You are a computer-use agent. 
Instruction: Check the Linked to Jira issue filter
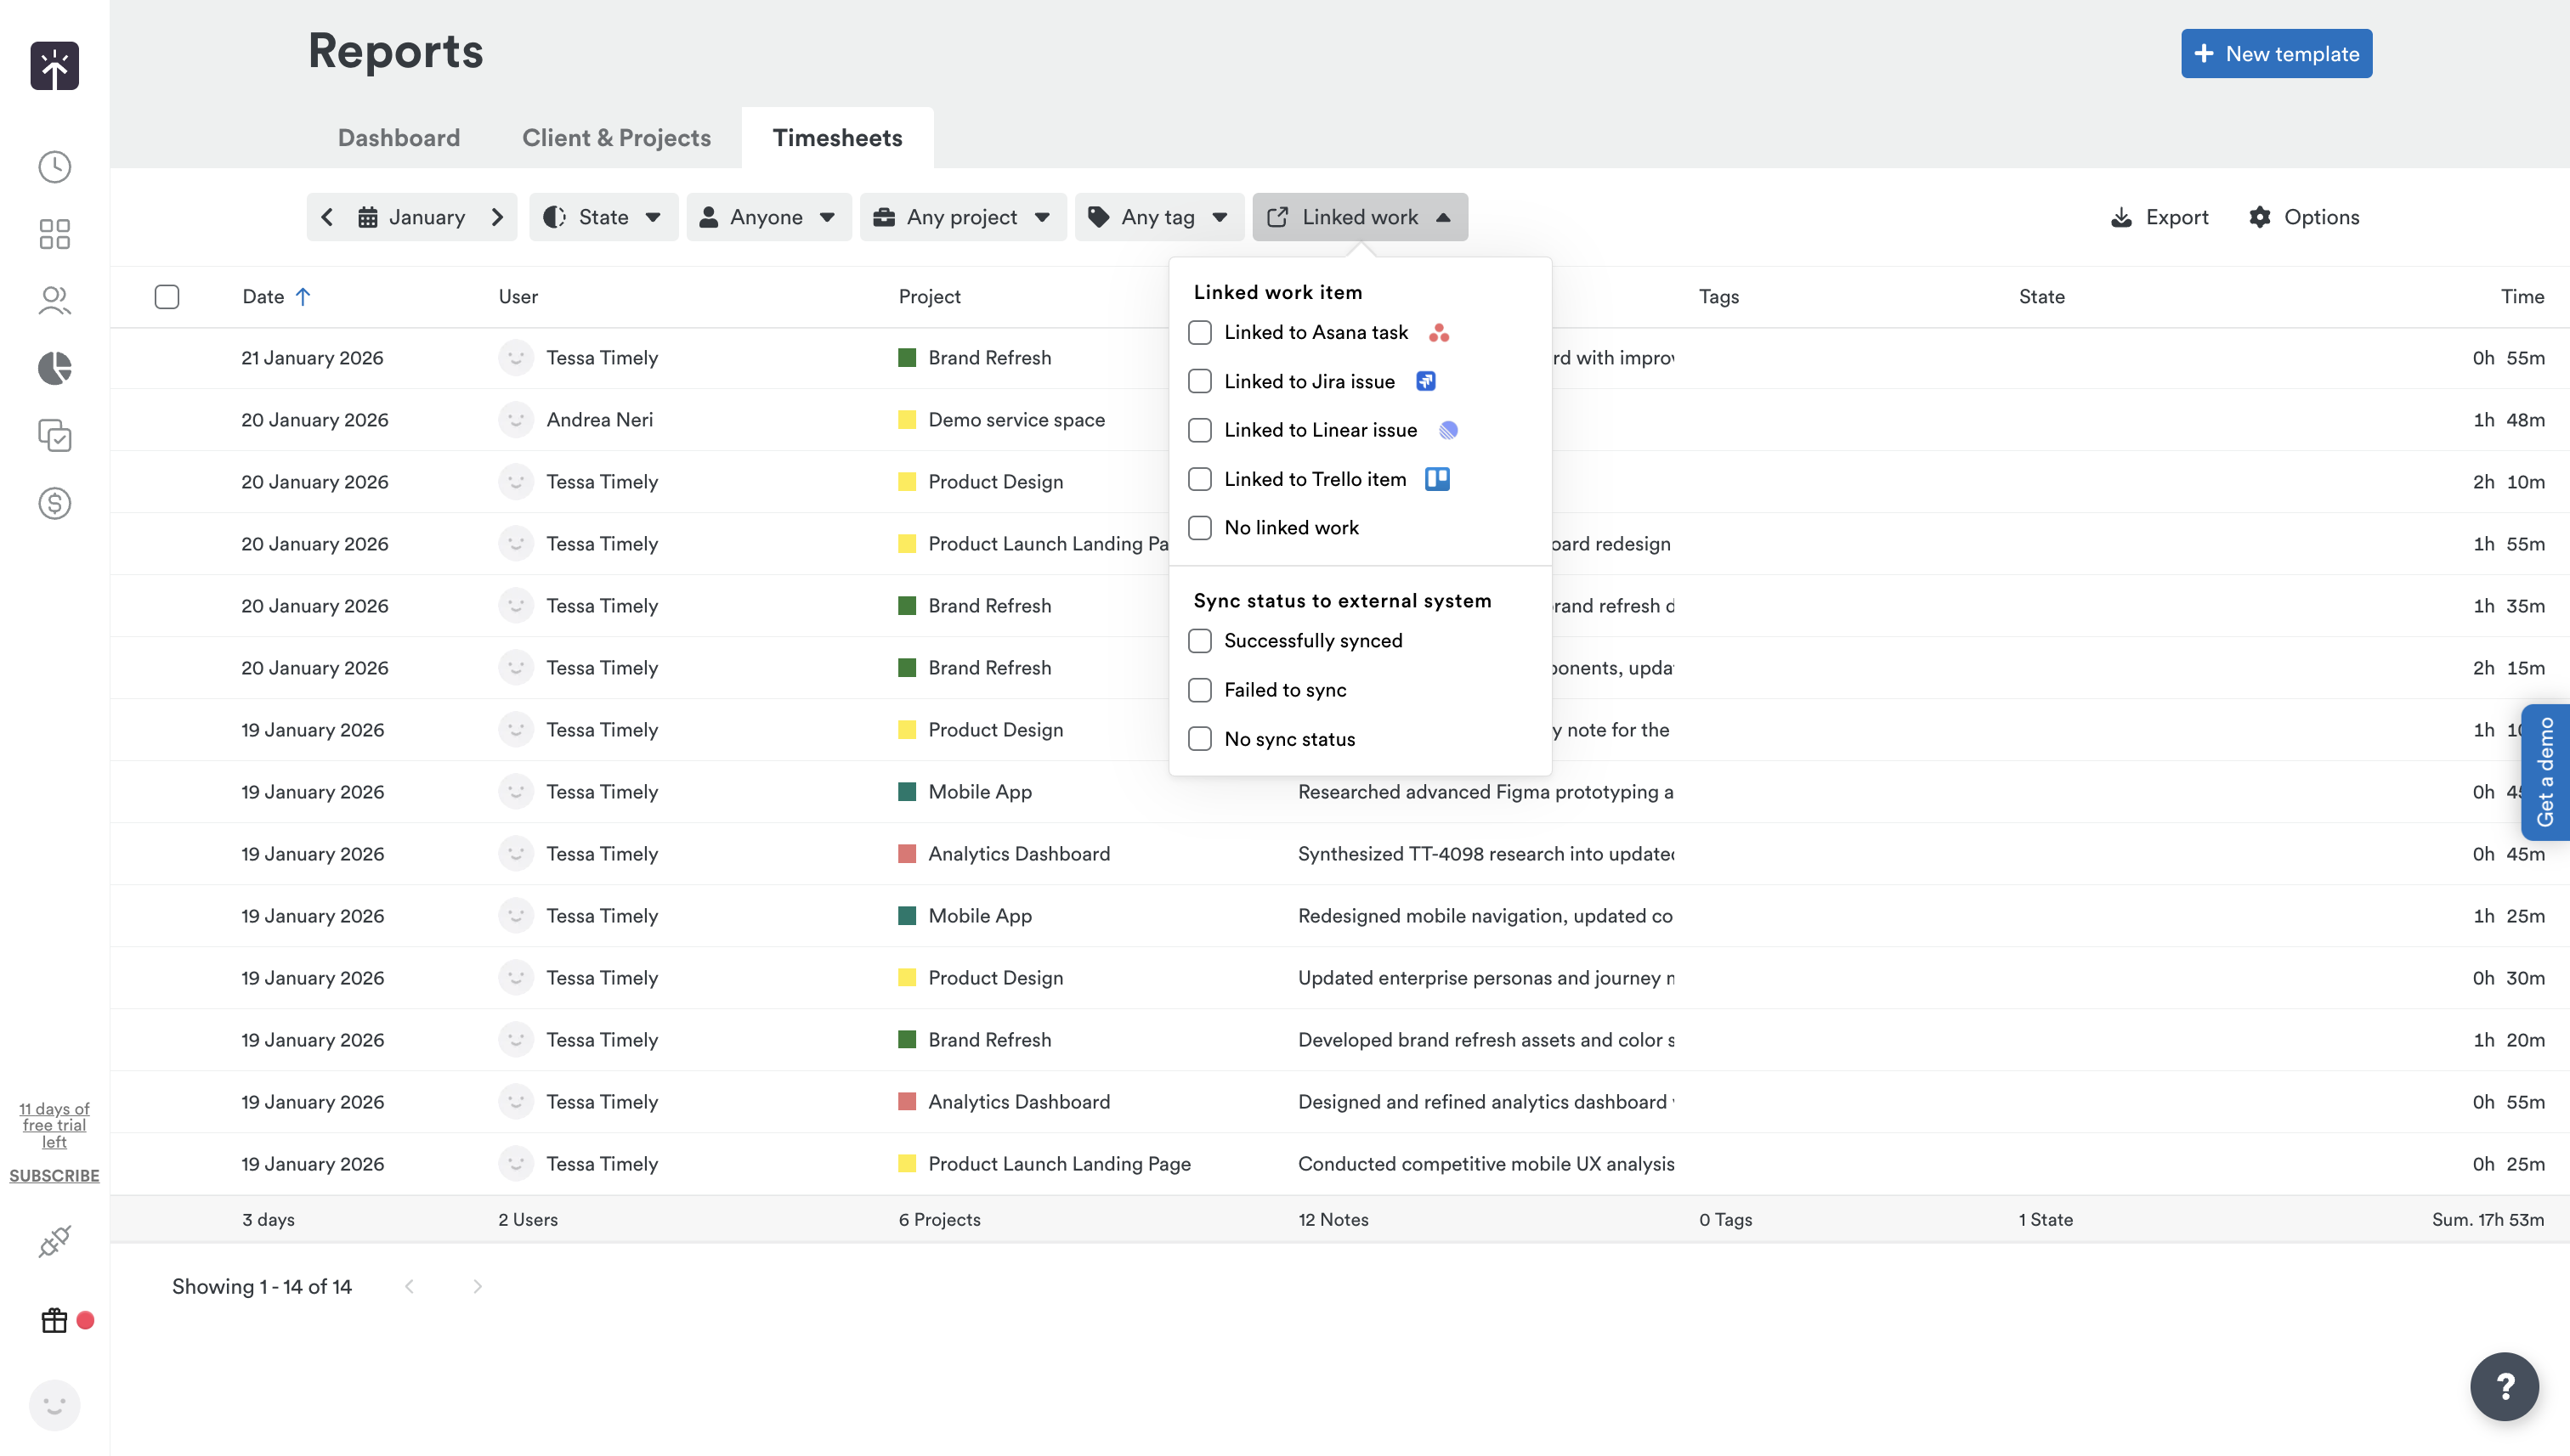coord(1199,380)
